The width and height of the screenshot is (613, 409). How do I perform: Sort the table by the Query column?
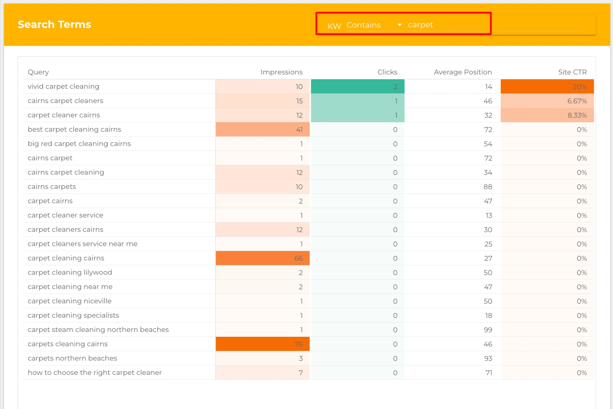click(38, 72)
